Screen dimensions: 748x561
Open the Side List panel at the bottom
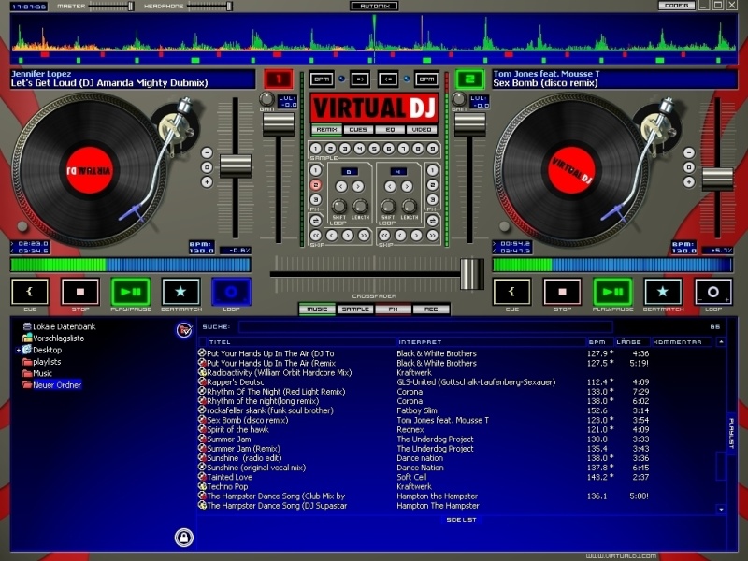461,519
